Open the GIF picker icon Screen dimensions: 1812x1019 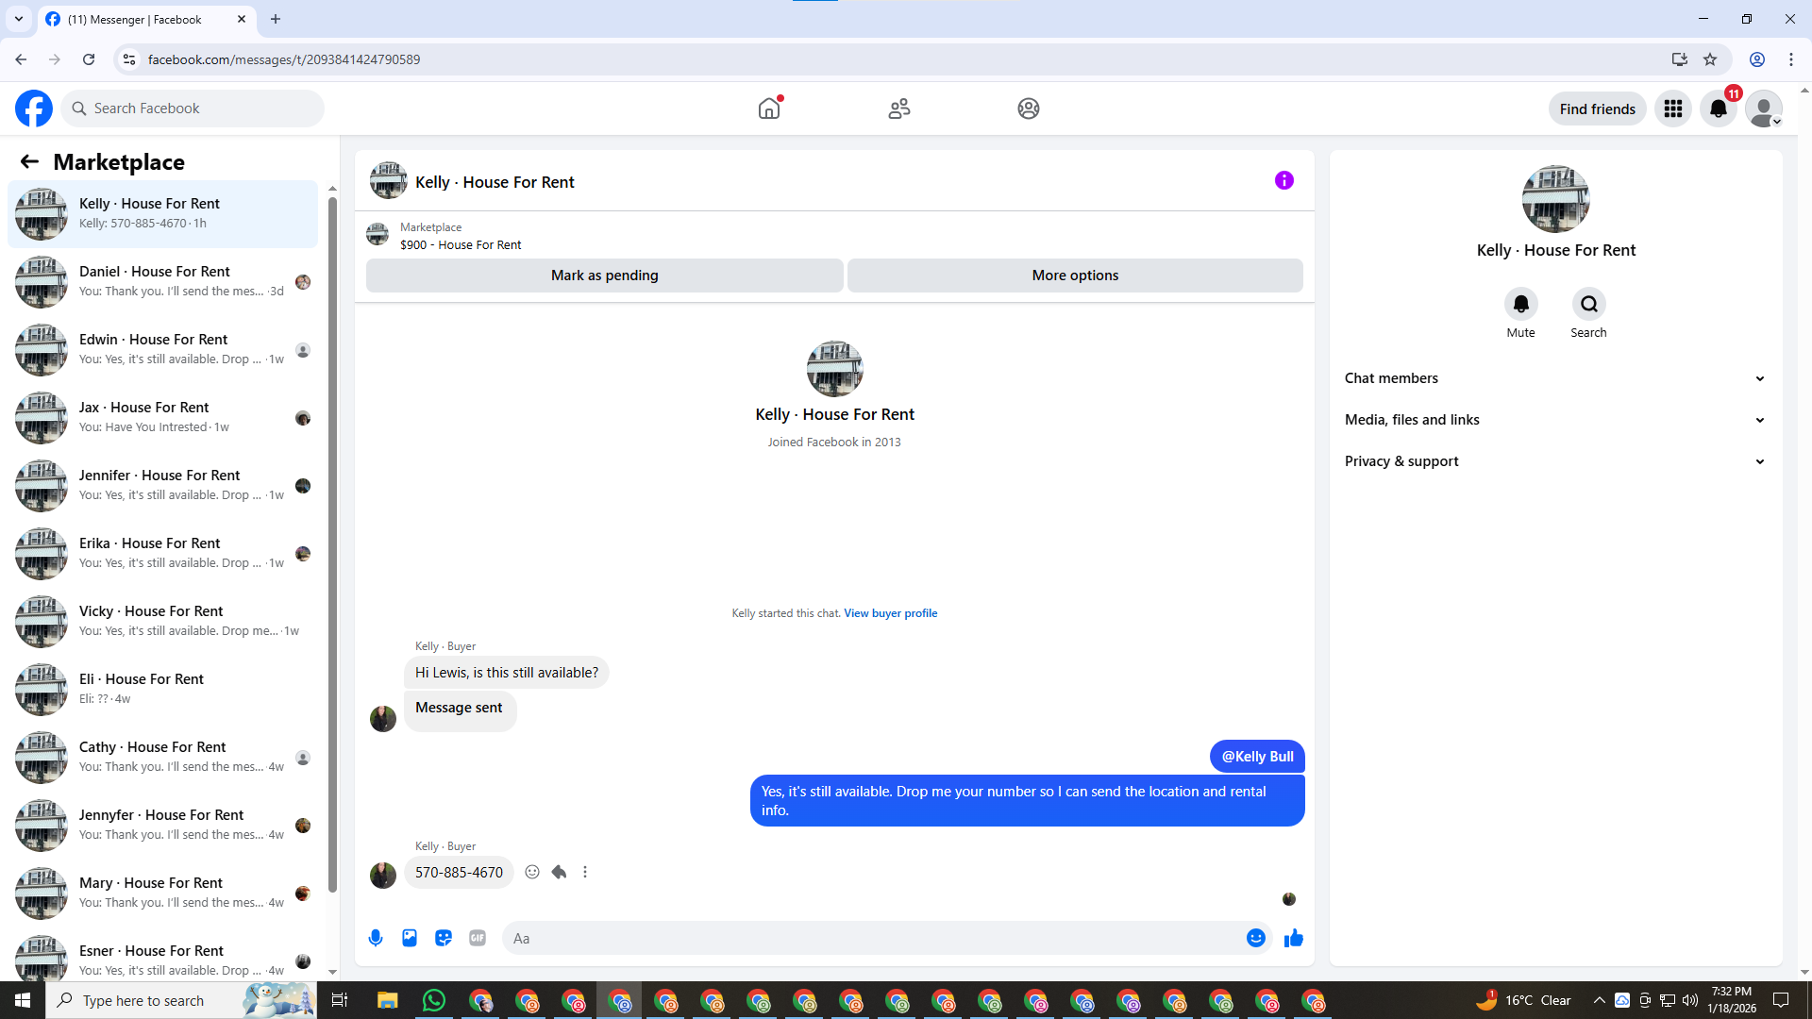pyautogui.click(x=478, y=938)
